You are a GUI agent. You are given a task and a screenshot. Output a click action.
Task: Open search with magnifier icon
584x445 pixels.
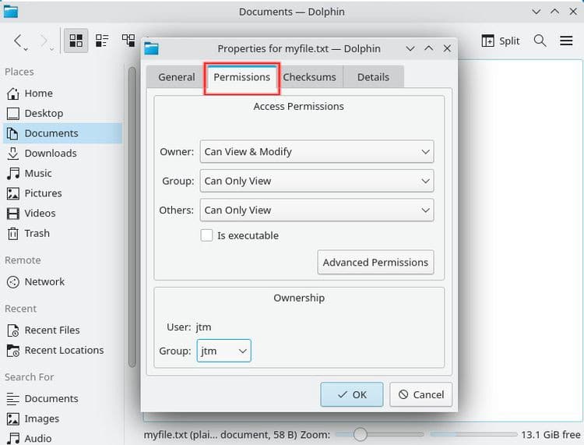540,41
